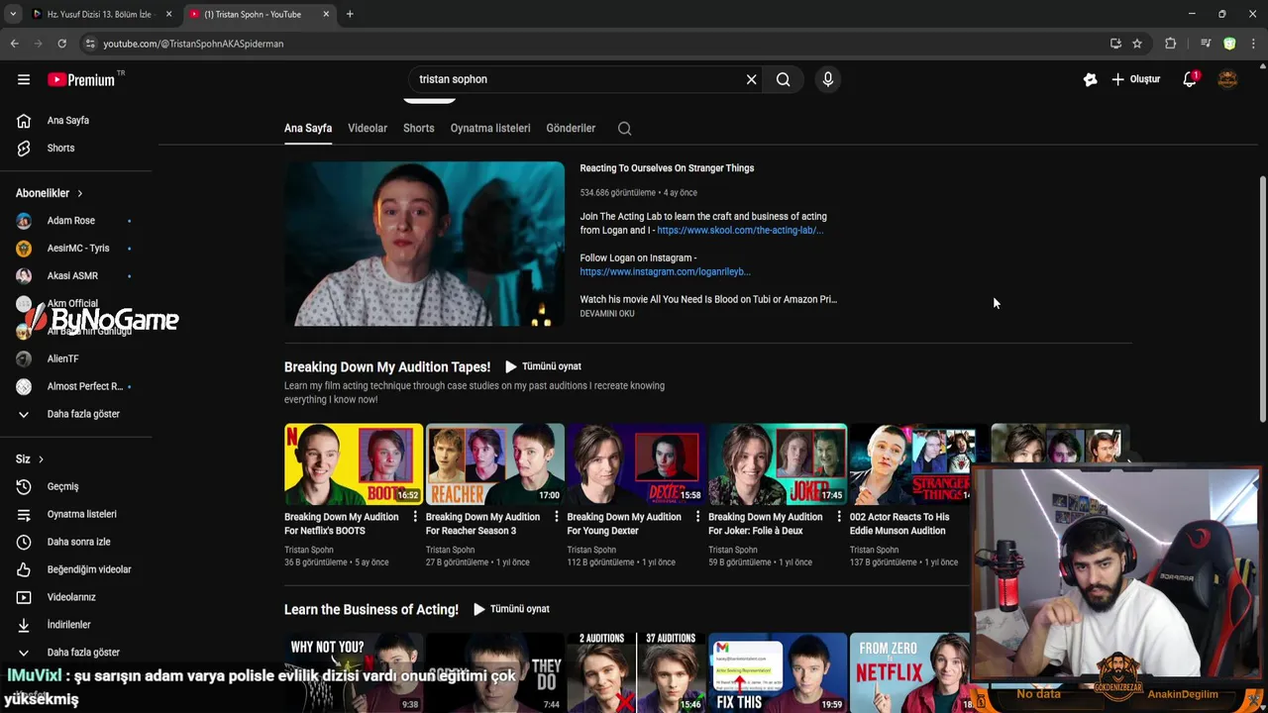The width and height of the screenshot is (1268, 713).
Task: Start voice search with microphone icon
Action: [828, 79]
